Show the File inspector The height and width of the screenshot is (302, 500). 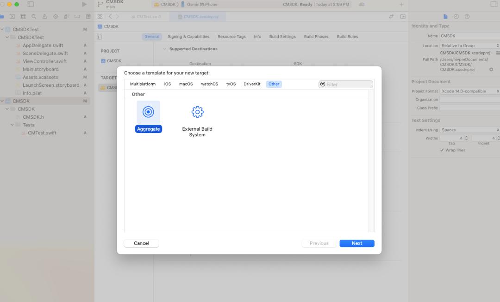445,17
